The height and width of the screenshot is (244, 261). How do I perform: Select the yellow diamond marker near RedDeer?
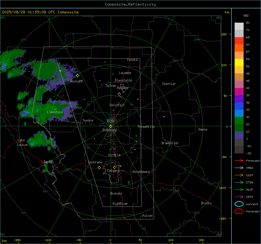pyautogui.click(x=119, y=94)
